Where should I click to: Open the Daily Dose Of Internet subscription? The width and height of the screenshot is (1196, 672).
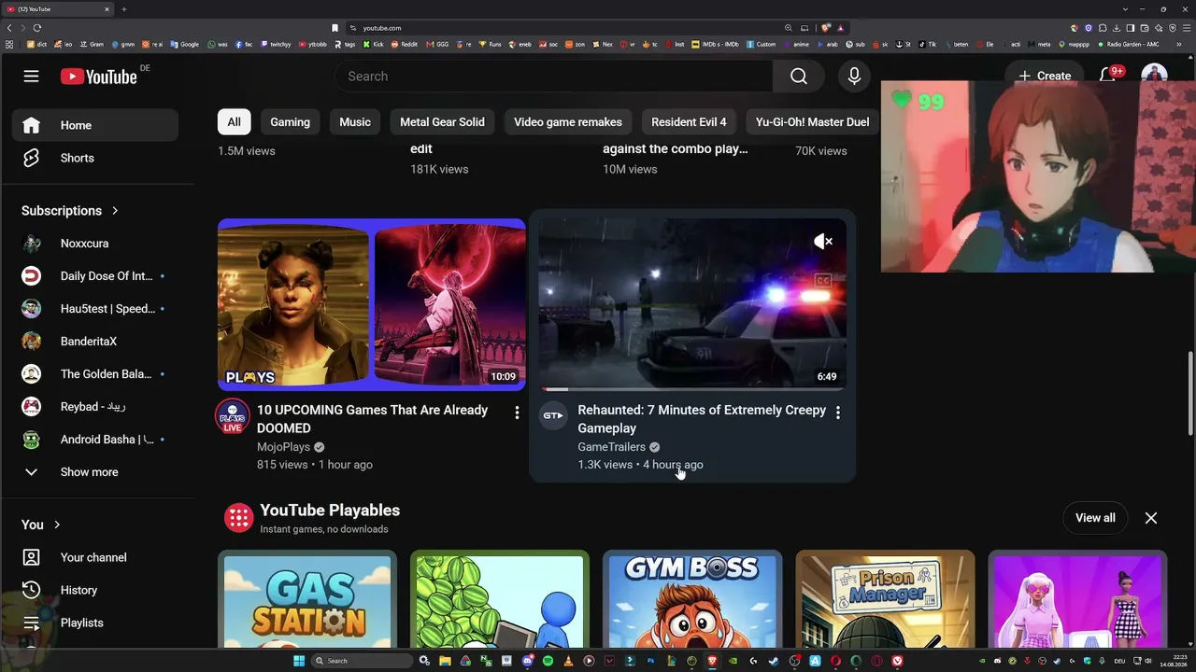coord(95,276)
